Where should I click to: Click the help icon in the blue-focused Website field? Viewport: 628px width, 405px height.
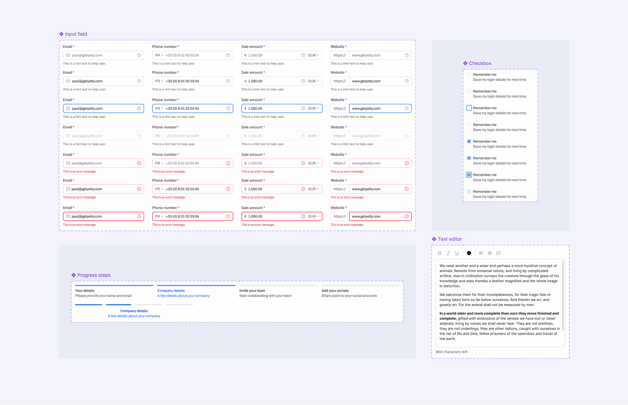coord(406,108)
